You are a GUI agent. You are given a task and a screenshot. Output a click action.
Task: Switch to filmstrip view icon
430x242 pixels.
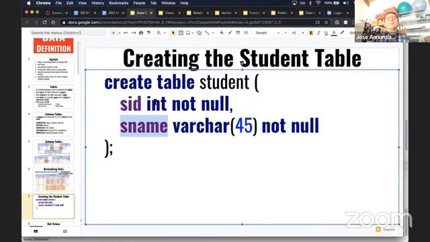36,231
